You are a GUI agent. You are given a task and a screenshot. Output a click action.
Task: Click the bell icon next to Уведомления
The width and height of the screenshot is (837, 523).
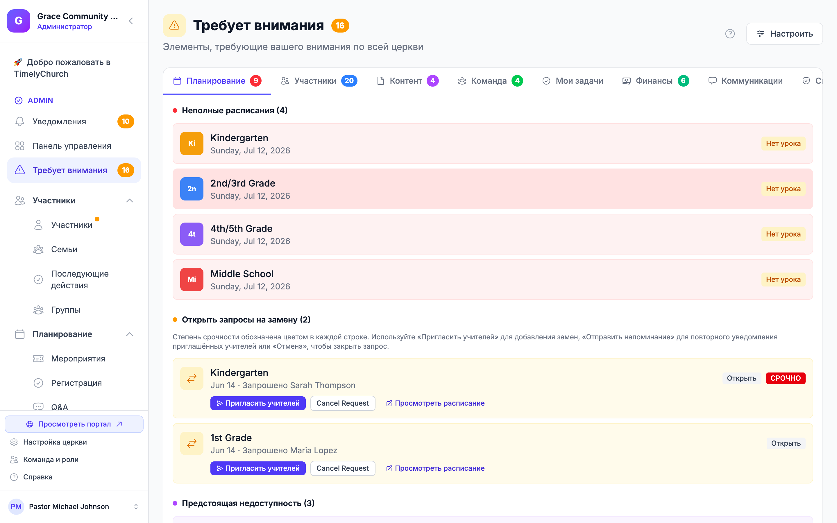pos(20,121)
